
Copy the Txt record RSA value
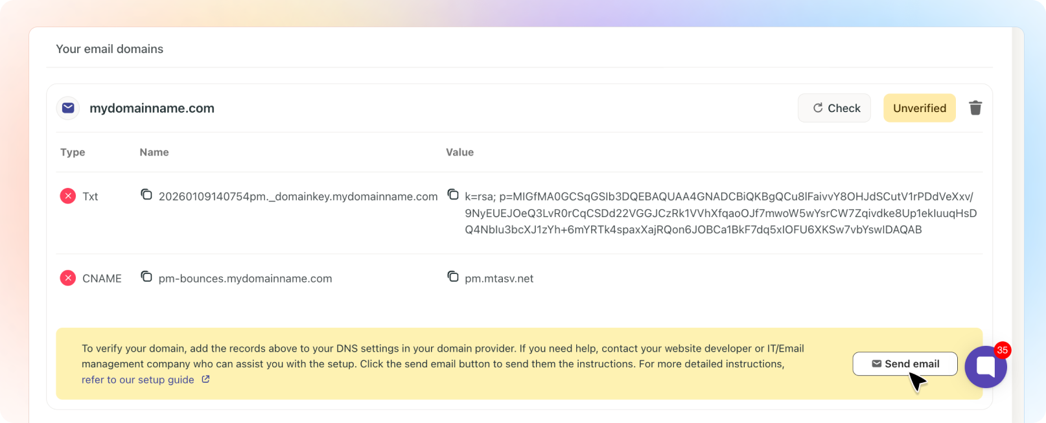coord(453,194)
